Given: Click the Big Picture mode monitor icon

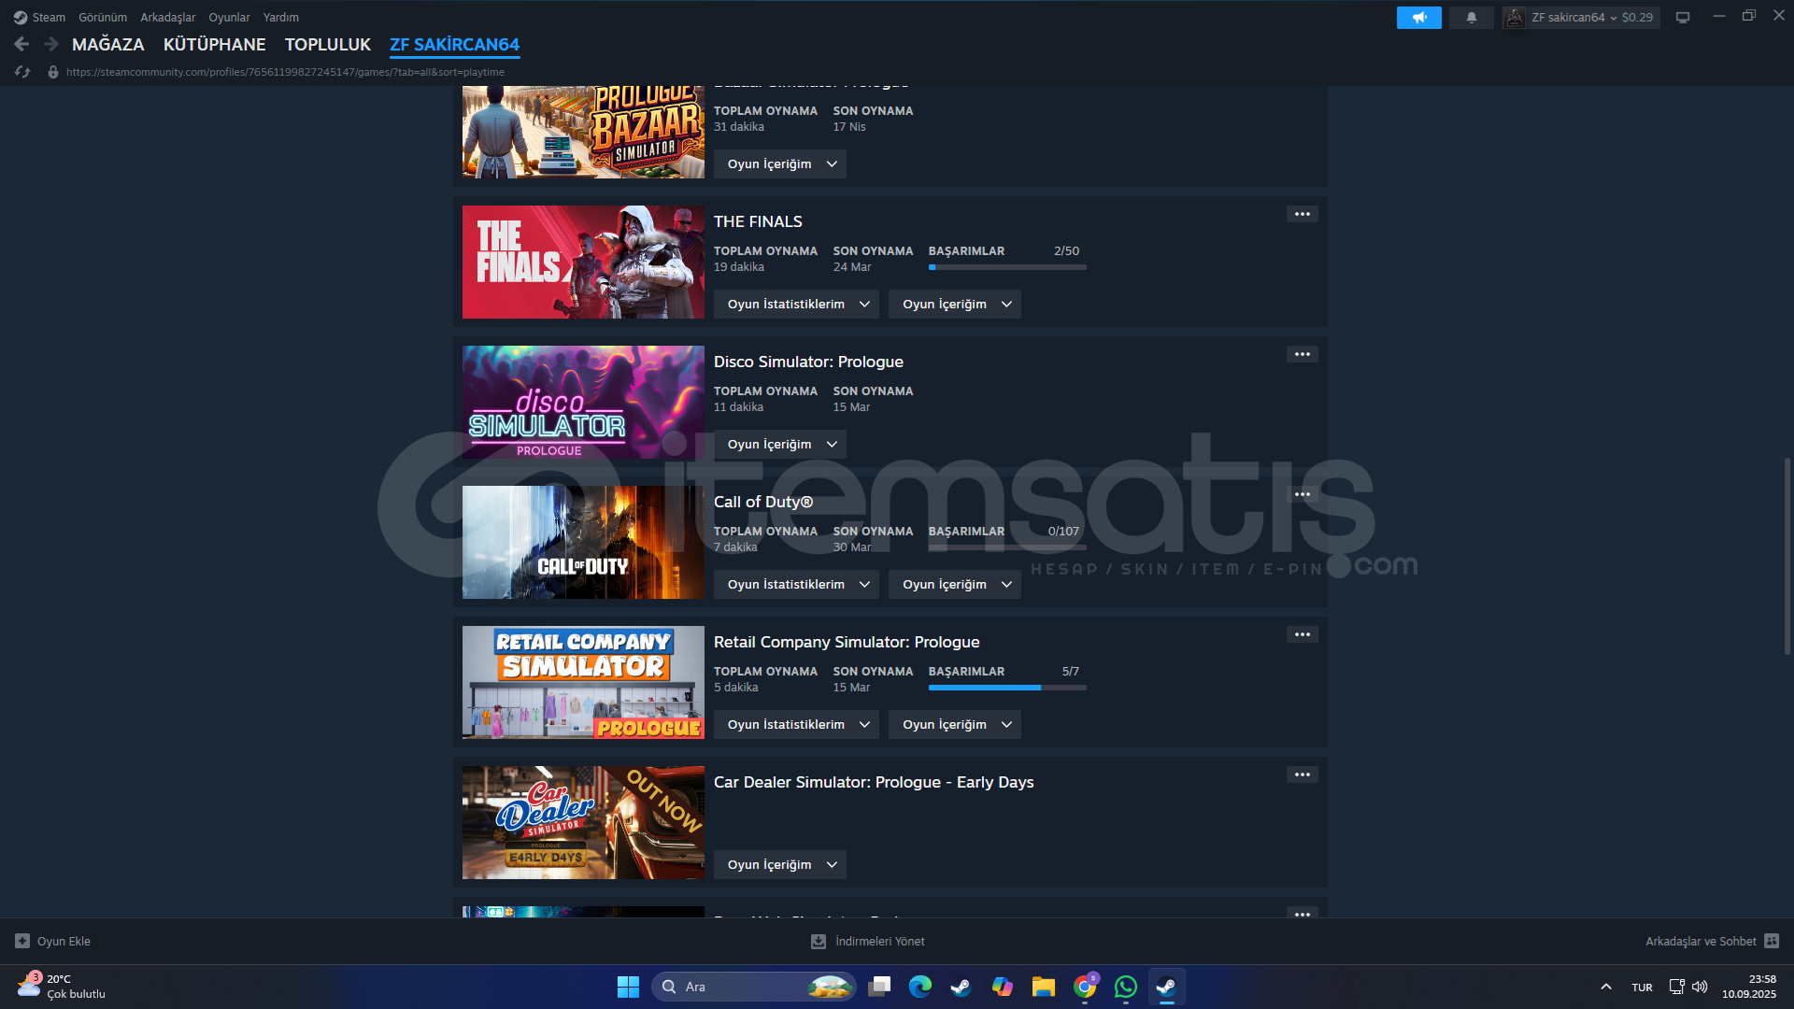Looking at the screenshot, I should click(x=1683, y=17).
